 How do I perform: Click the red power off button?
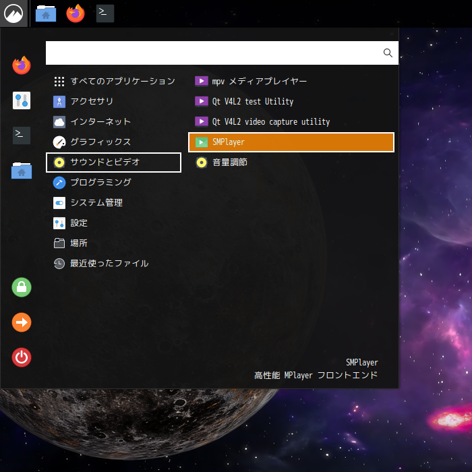point(22,357)
